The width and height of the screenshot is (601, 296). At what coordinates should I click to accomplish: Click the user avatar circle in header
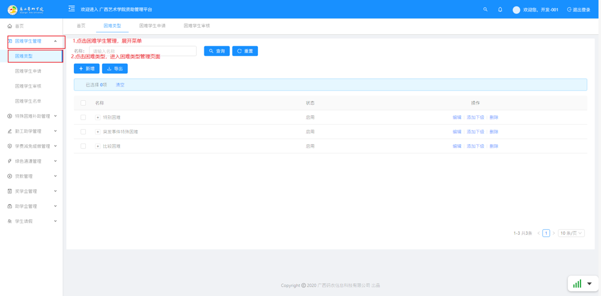point(516,10)
